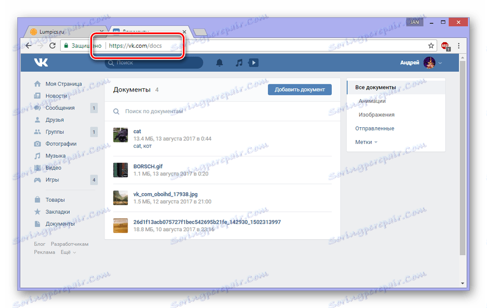Click the Разработчикам footer link
The height and width of the screenshot is (308, 487).
click(70, 244)
